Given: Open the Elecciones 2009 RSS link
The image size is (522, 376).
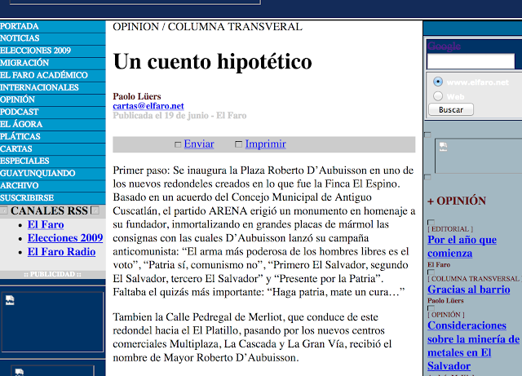Looking at the screenshot, I should point(65,238).
